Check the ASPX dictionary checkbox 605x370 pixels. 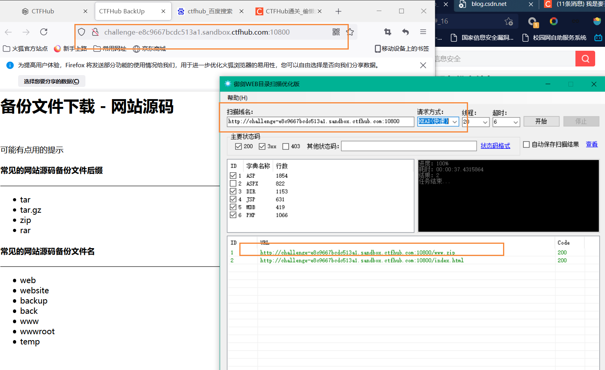[x=233, y=183]
